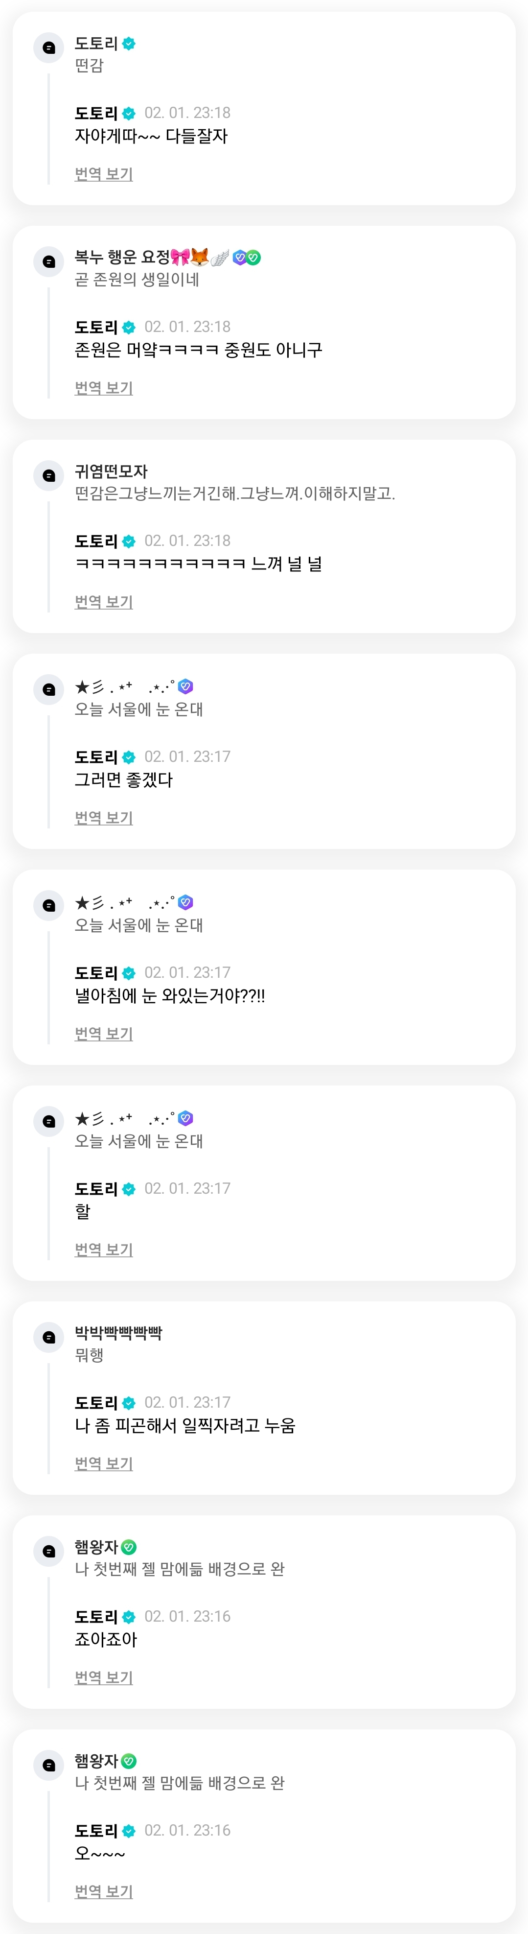
Task: Translate the 나 좀 피곤해서 일찍자려고 누움 reply
Action: click(104, 1463)
